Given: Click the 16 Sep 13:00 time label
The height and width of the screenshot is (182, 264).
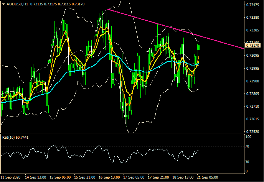Looking at the screenshot, I should pos(109,178).
